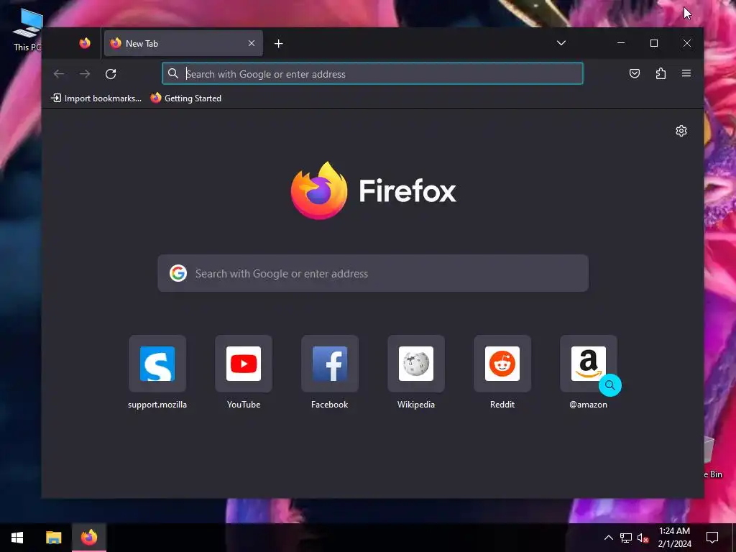Viewport: 736px width, 552px height.
Task: Open the Wikipedia shortcut tile
Action: pyautogui.click(x=416, y=364)
